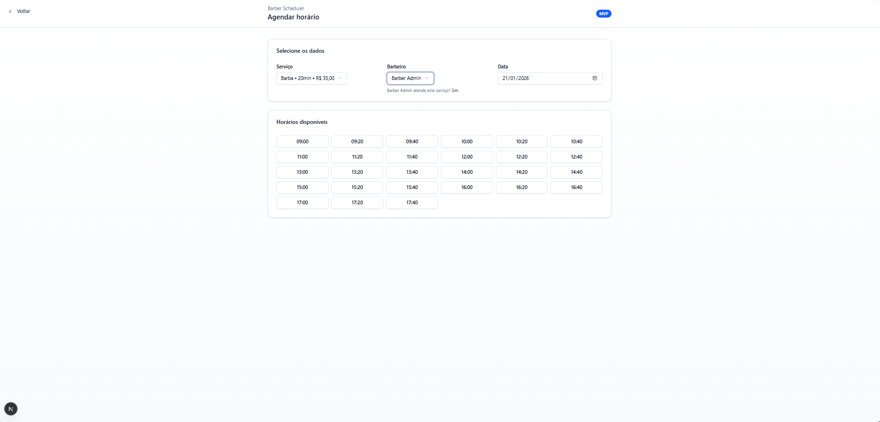Image resolution: width=880 pixels, height=422 pixels.
Task: Select the 16:20 time slot
Action: [521, 187]
